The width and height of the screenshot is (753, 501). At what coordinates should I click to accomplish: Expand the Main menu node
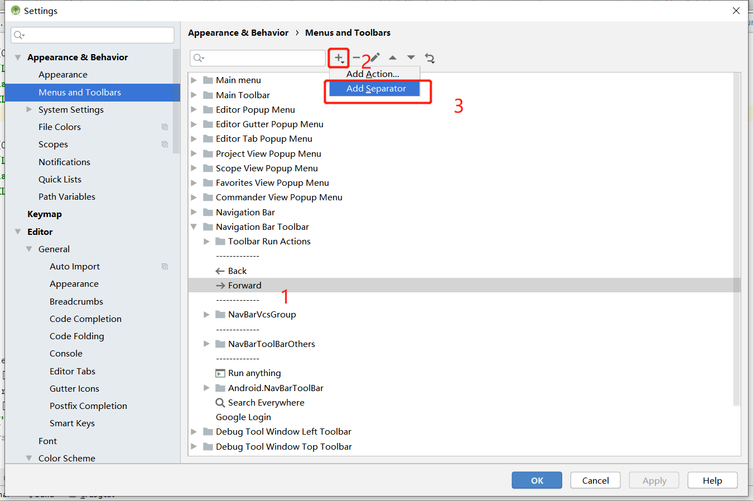(x=194, y=80)
